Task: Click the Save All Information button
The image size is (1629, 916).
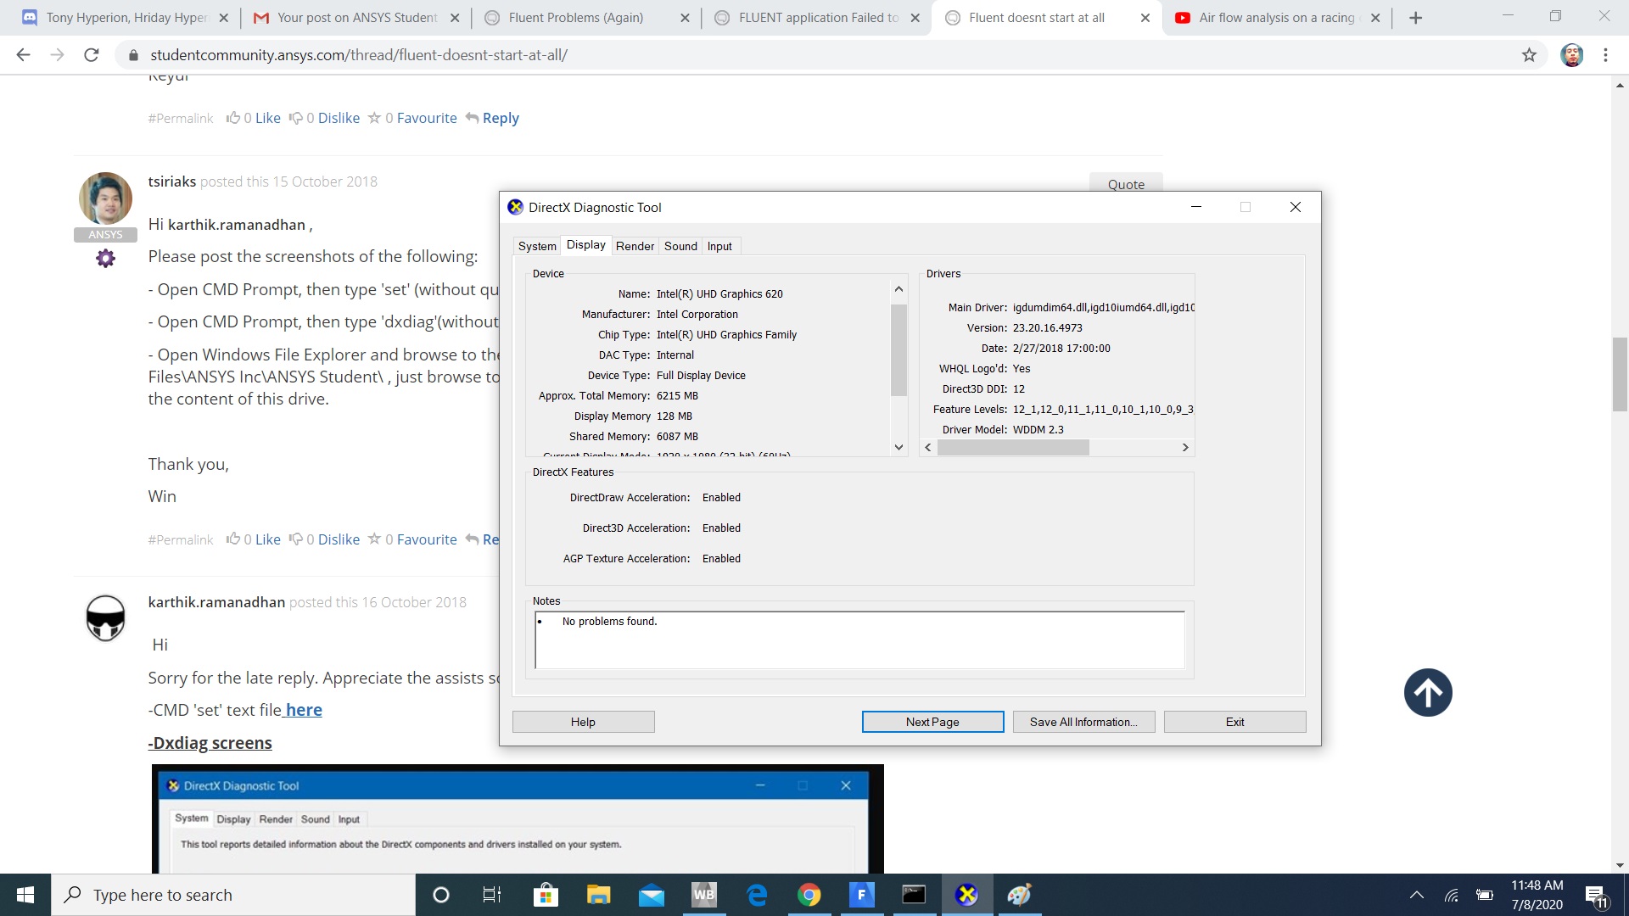Action: 1083,722
